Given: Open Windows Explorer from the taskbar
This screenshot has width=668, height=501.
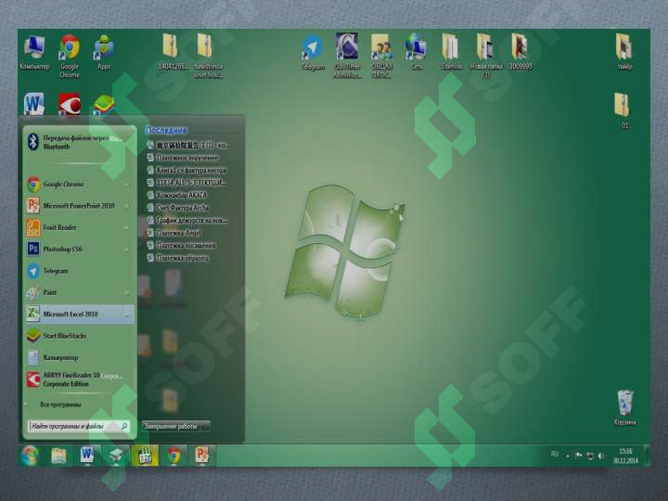Looking at the screenshot, I should [x=58, y=456].
